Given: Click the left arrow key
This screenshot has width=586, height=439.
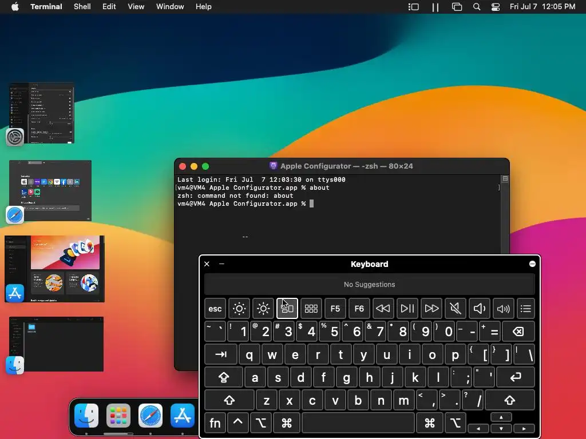Looking at the screenshot, I should coord(478,428).
